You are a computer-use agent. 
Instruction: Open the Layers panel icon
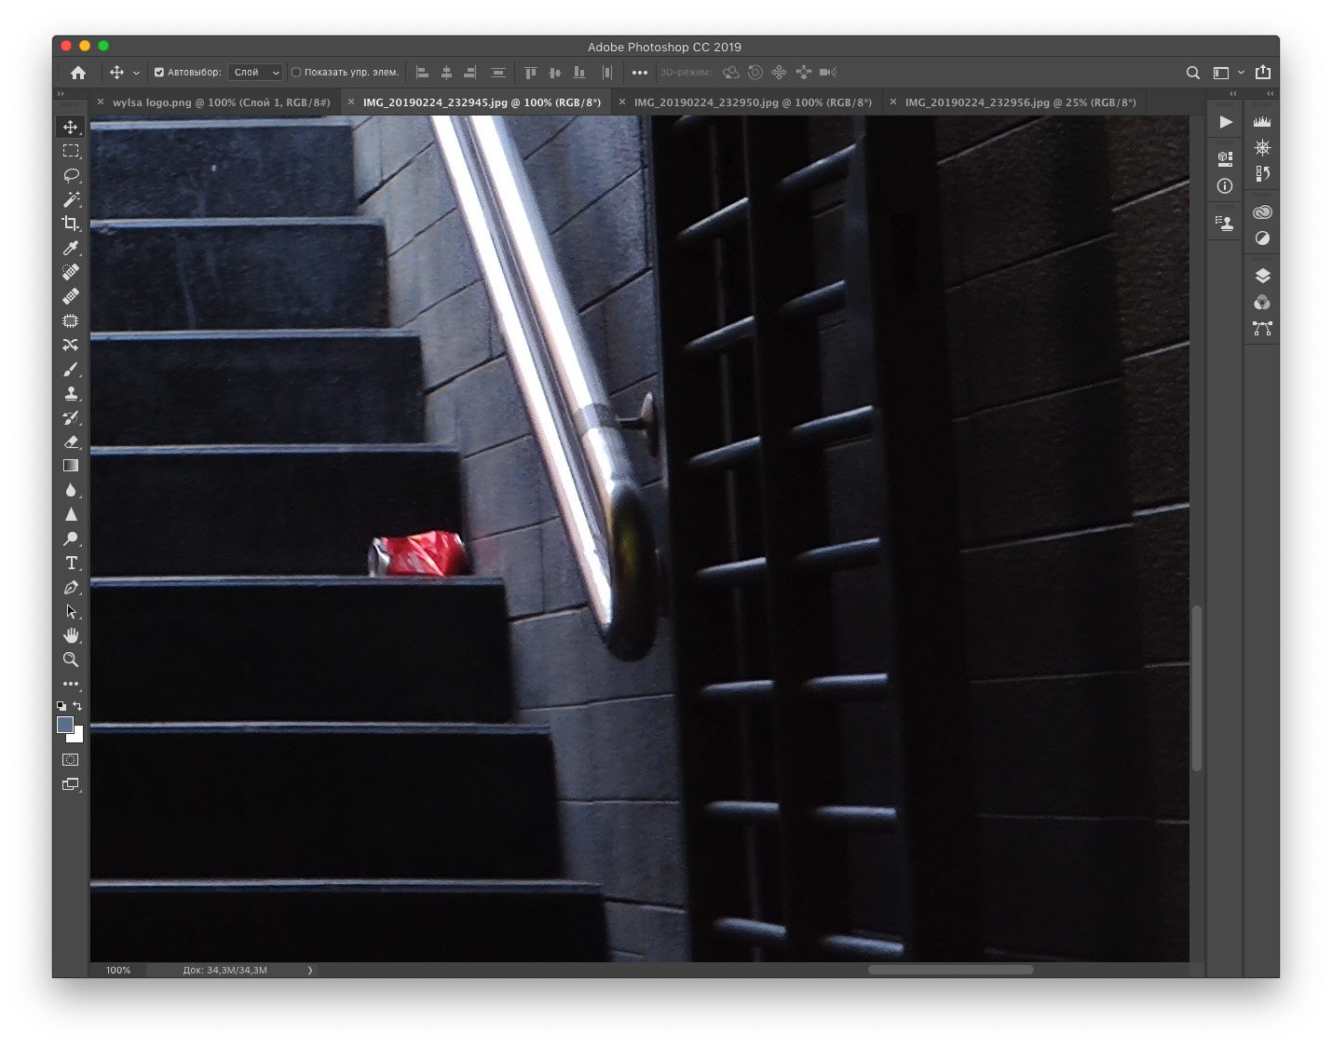[1262, 276]
